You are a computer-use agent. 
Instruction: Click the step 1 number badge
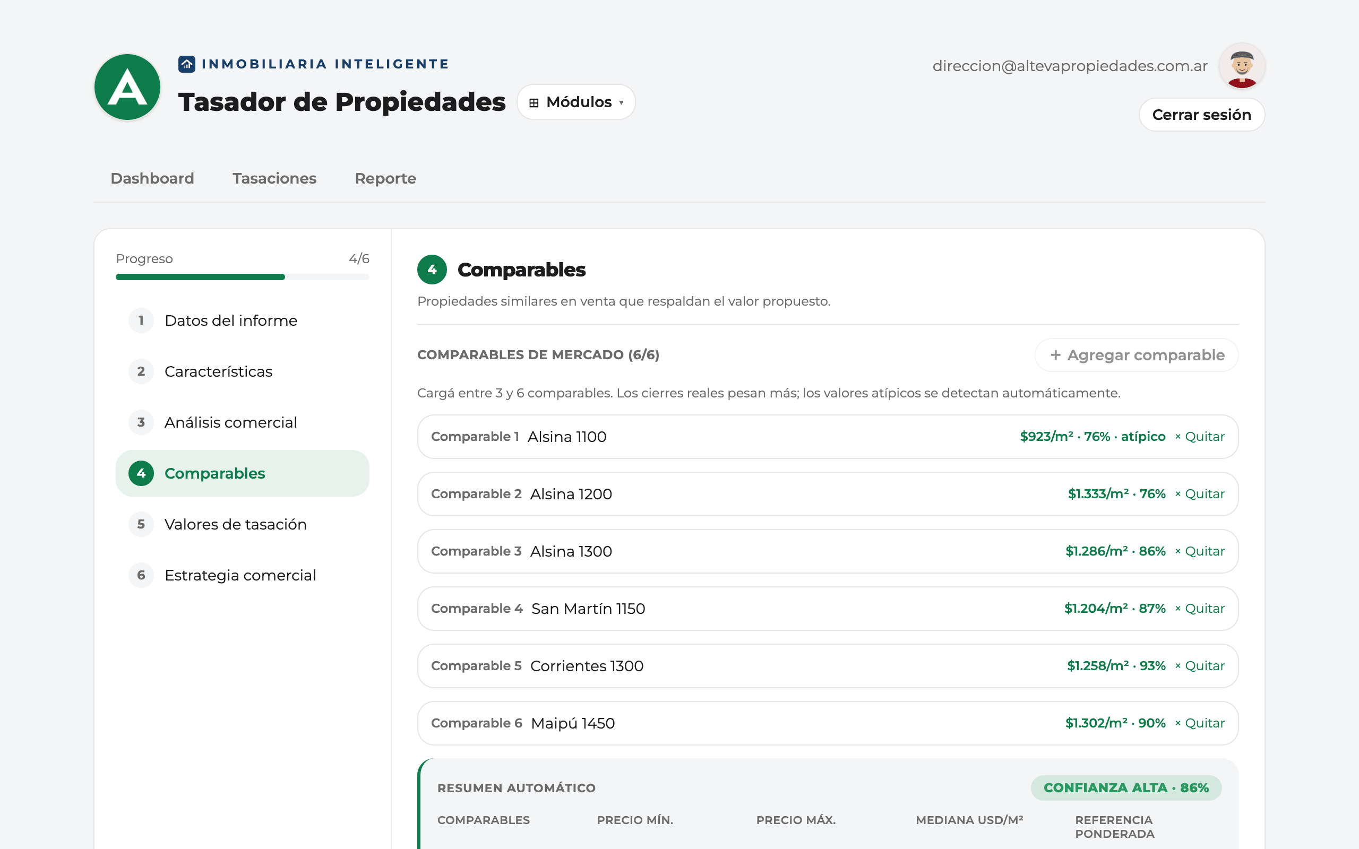point(141,320)
